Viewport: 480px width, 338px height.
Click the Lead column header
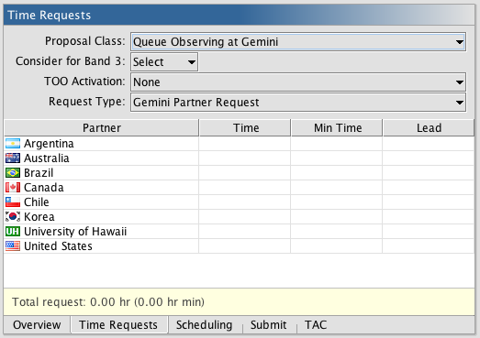(x=429, y=127)
